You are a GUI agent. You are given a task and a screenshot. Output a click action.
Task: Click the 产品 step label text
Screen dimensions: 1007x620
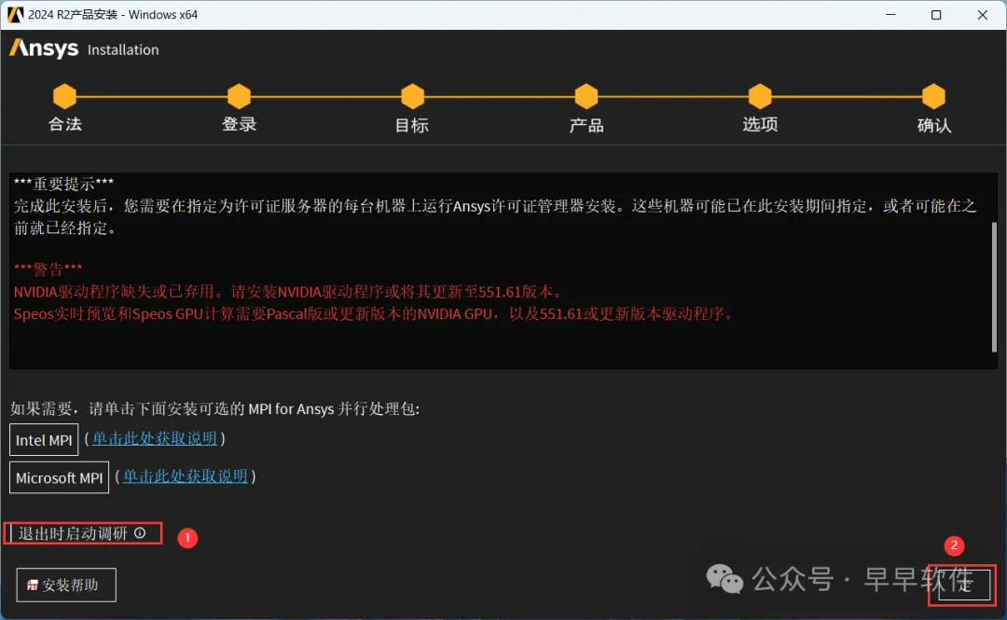tap(586, 125)
